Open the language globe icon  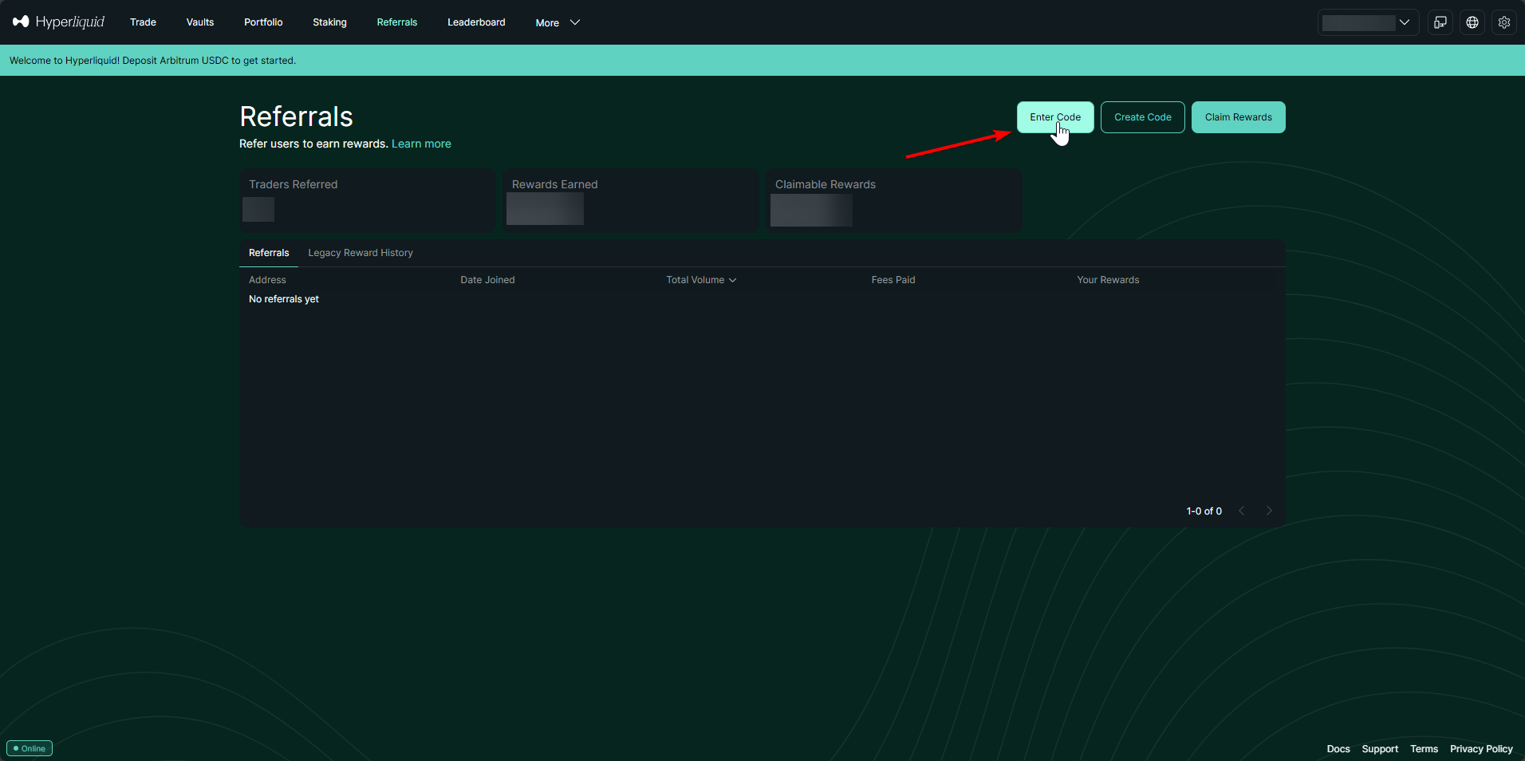(1472, 22)
